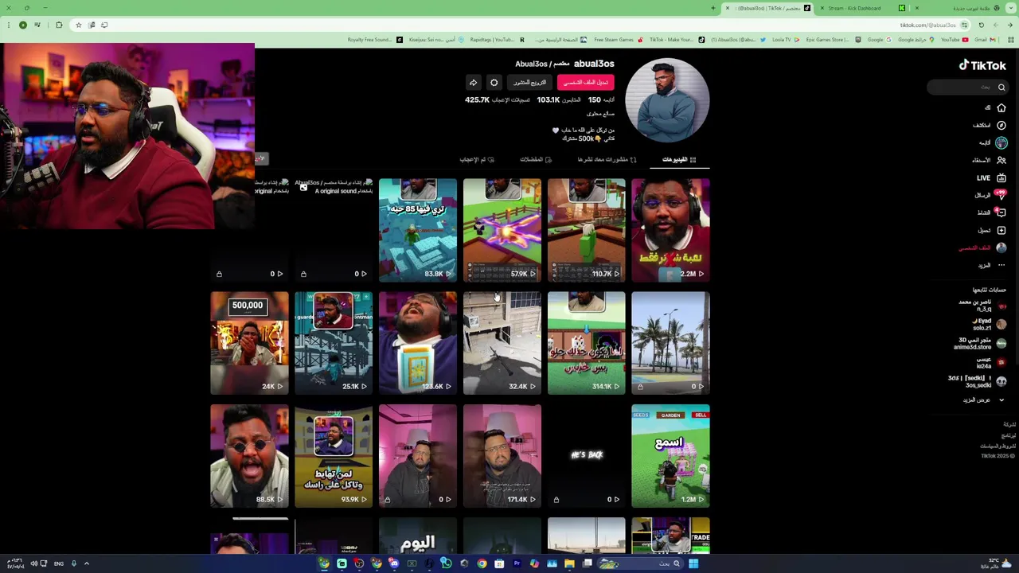
Task: Open the video with 83.8K views
Action: tap(417, 230)
